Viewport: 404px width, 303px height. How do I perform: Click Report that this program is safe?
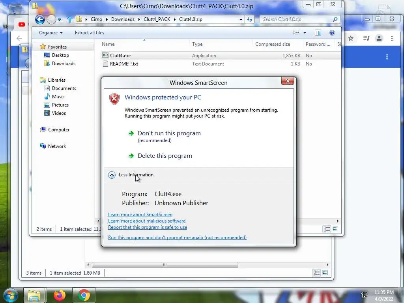point(148,227)
